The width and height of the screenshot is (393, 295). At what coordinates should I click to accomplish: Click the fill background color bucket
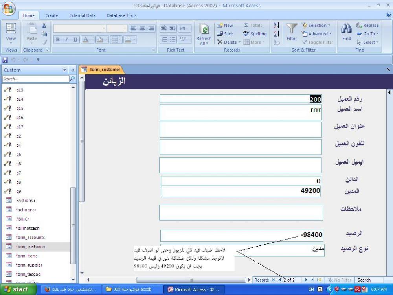pyautogui.click(x=100, y=39)
